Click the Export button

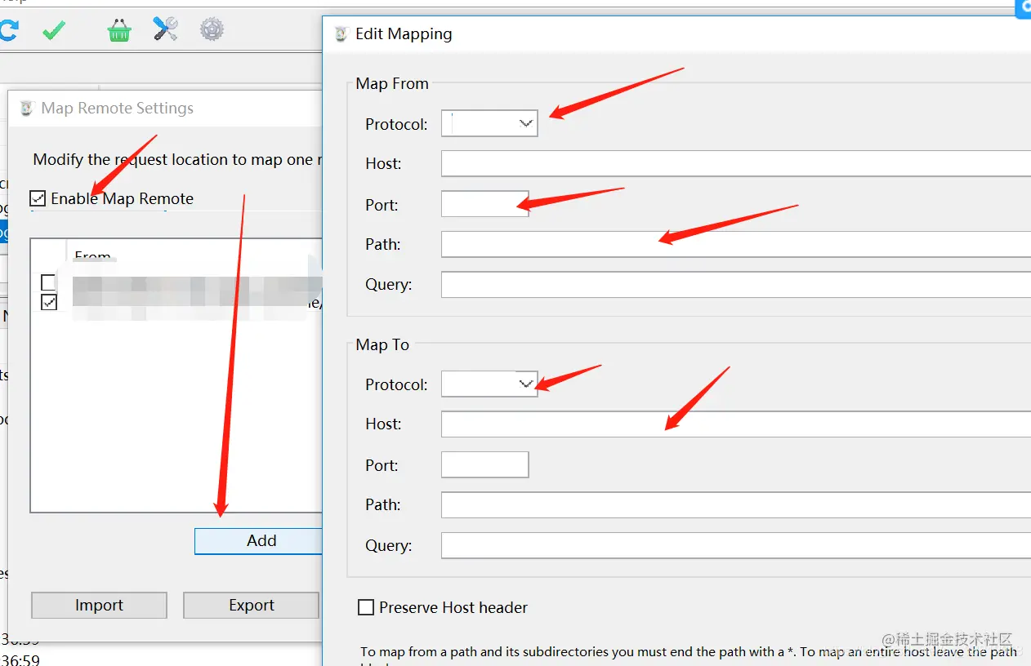[x=251, y=605]
